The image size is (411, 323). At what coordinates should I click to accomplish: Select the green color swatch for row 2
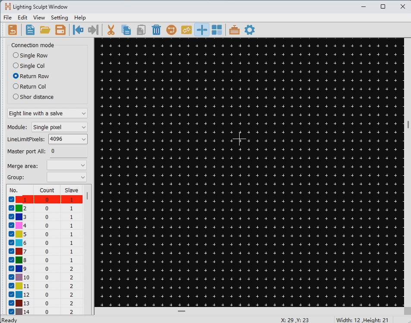(19, 208)
